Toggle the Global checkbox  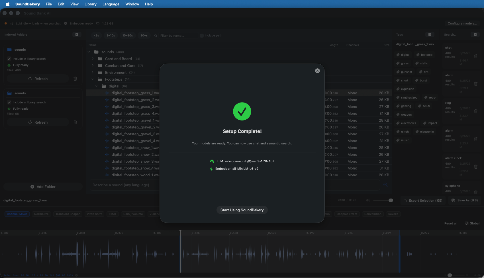click(x=467, y=223)
